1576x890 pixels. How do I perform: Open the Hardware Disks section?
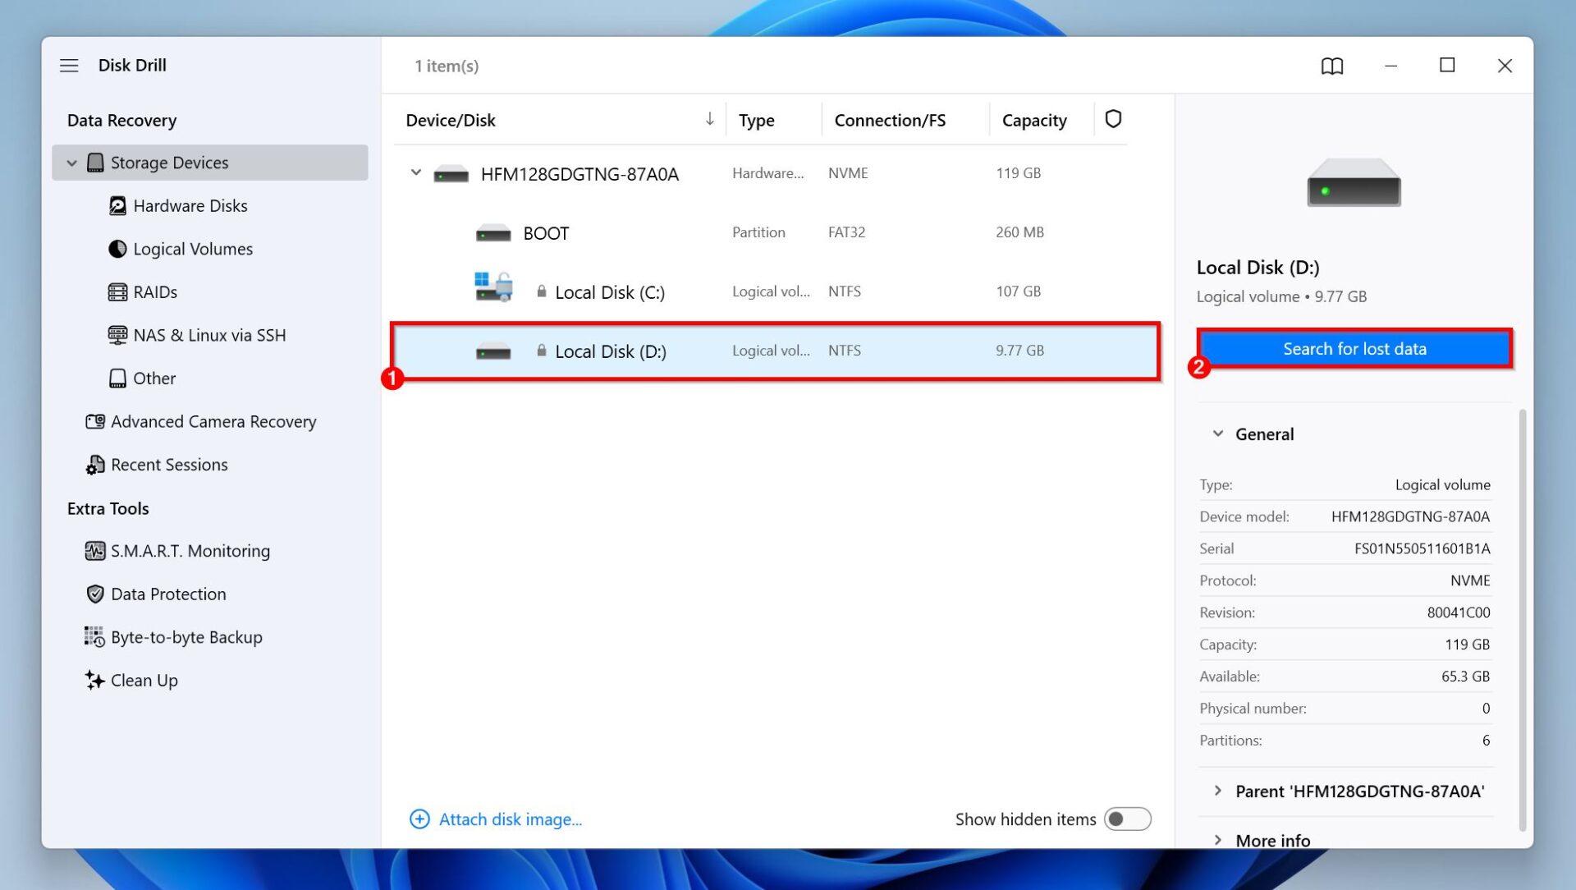189,205
